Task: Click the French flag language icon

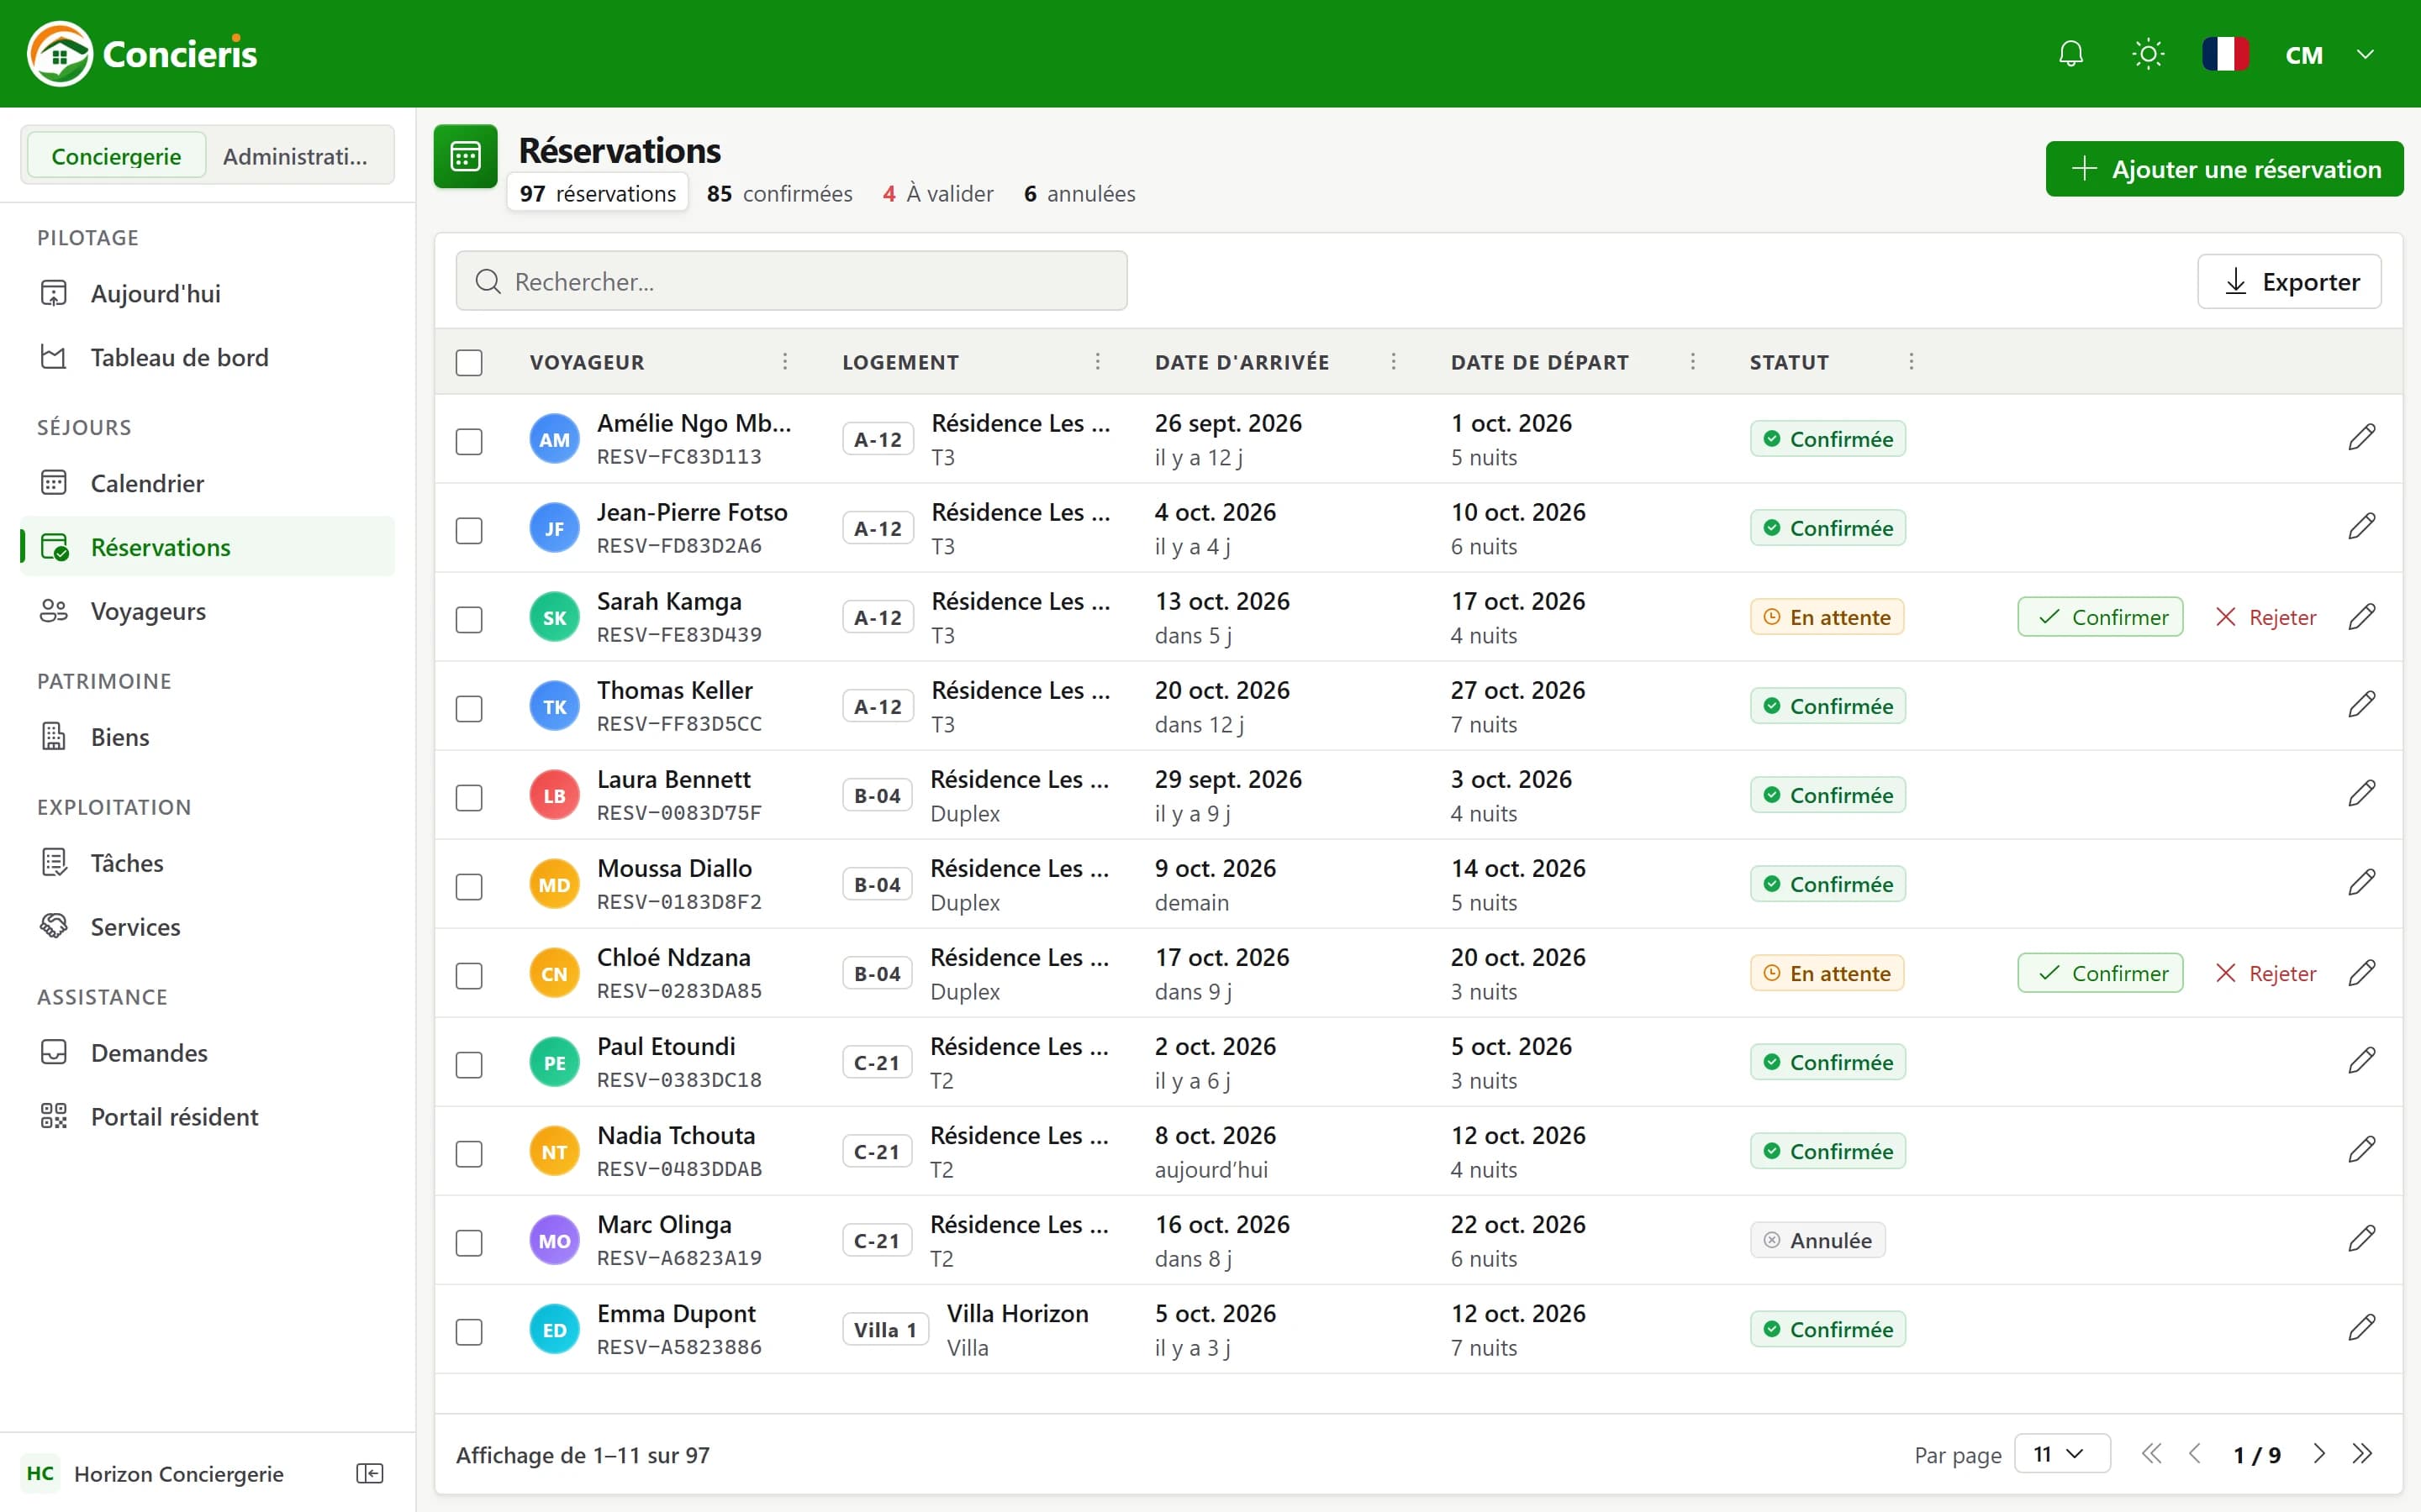Action: click(x=2226, y=54)
